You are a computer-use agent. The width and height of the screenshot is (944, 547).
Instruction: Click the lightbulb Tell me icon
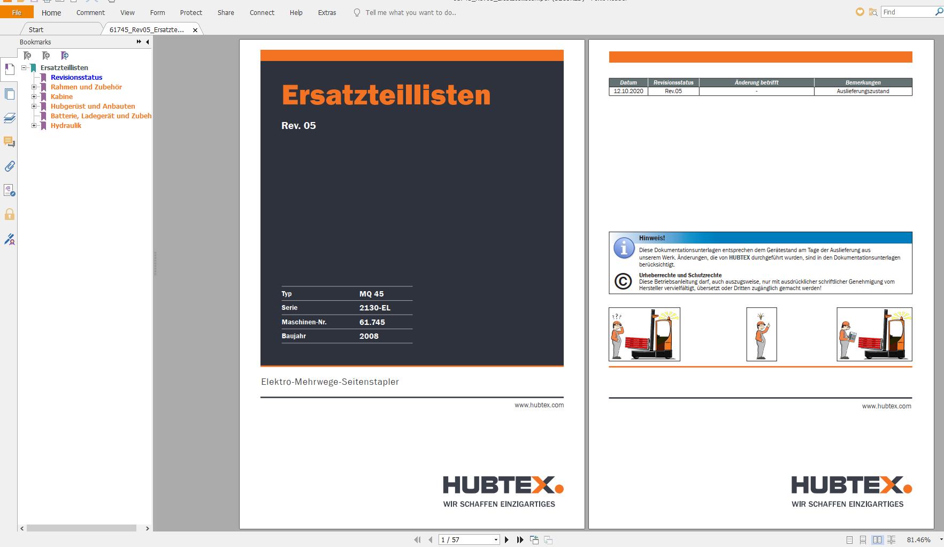(x=357, y=12)
